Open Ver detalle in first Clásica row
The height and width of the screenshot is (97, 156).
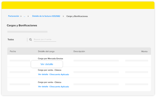pos(43,74)
